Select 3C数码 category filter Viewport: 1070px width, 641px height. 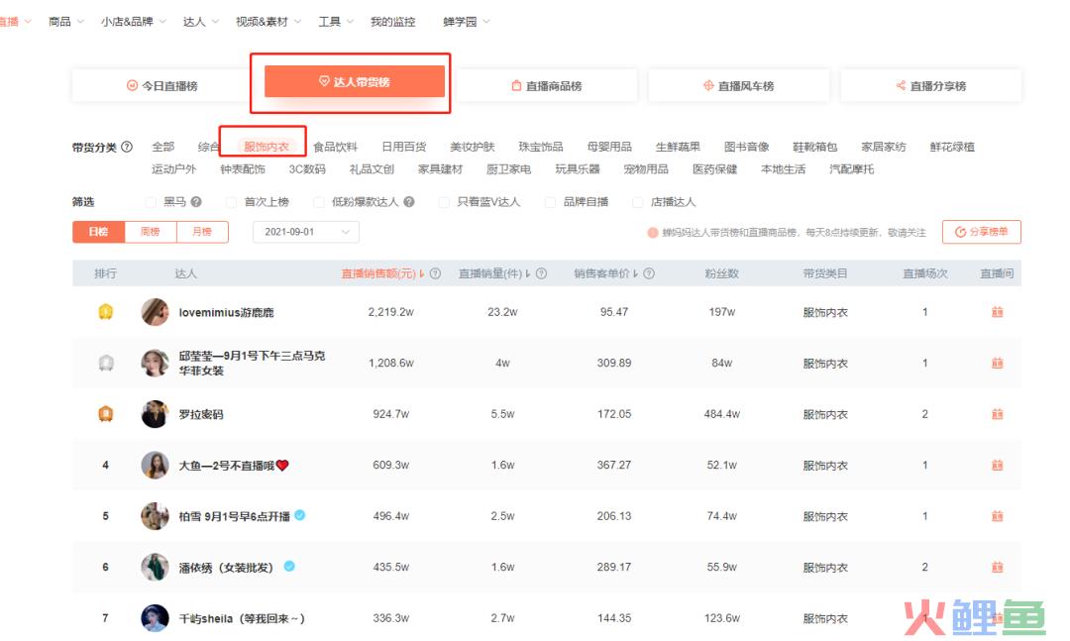[307, 169]
